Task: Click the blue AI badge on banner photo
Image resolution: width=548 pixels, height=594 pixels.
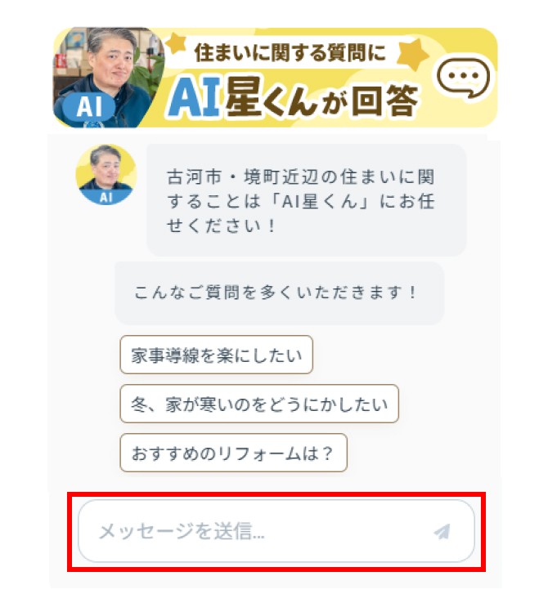Action: click(x=89, y=106)
